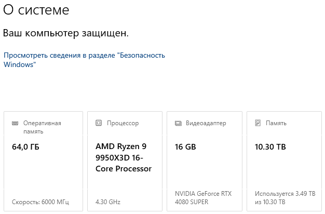The height and width of the screenshot is (214, 325).
Task: Click the blank middle of the Память card
Action: pos(285,169)
